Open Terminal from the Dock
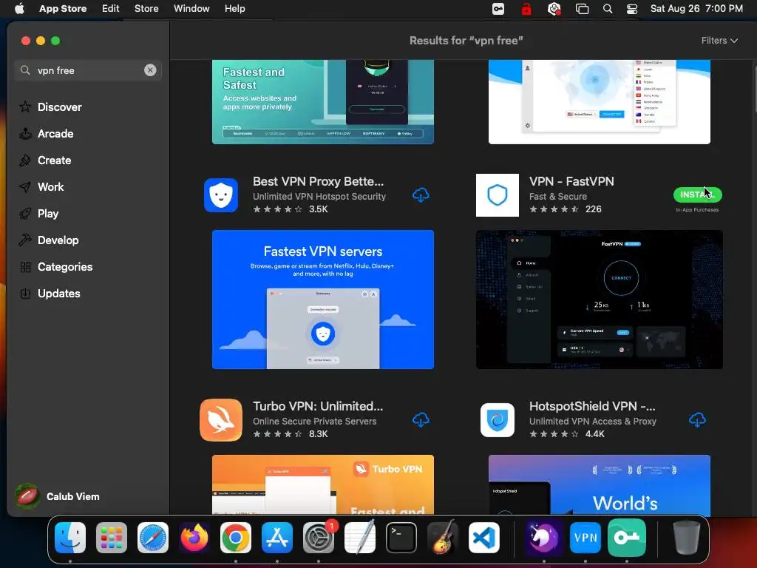The height and width of the screenshot is (568, 757). (401, 538)
